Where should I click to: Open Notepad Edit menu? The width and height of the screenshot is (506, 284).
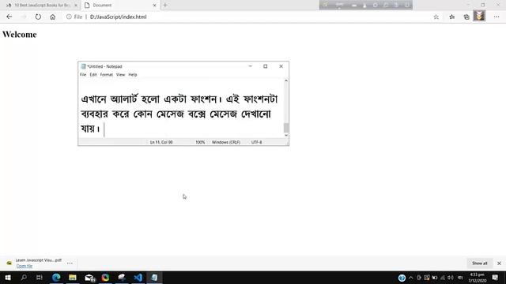93,75
